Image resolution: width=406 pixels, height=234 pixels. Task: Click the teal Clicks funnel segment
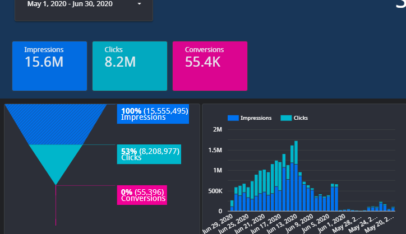56,161
